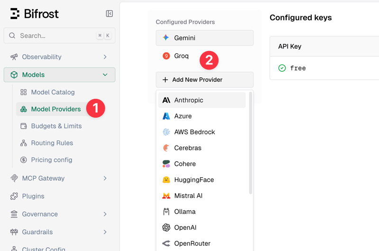Click the MCP Gateway icon
The height and width of the screenshot is (251, 379).
(14, 178)
